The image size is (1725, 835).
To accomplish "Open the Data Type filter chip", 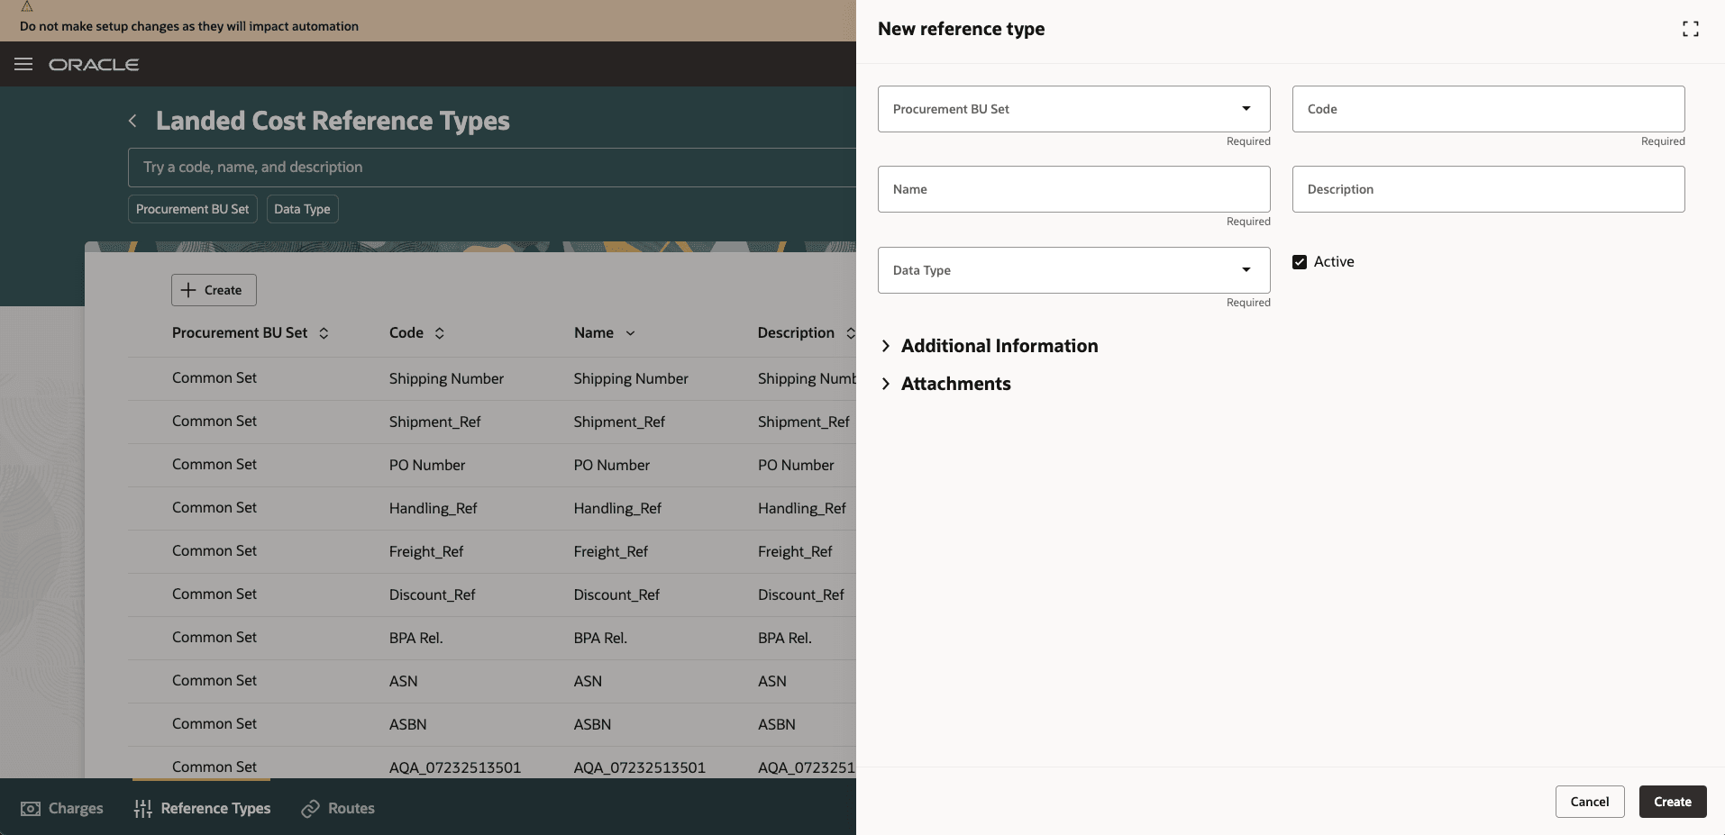I will click(303, 209).
